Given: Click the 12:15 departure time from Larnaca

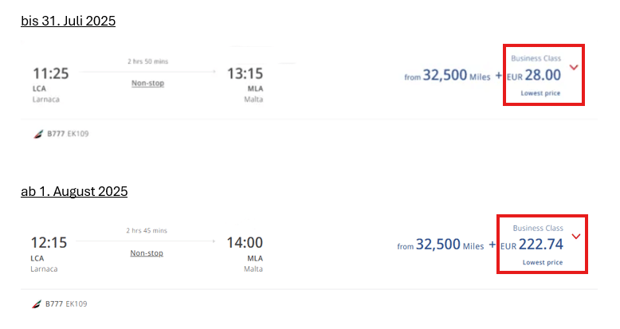Looking at the screenshot, I should click(x=49, y=243).
